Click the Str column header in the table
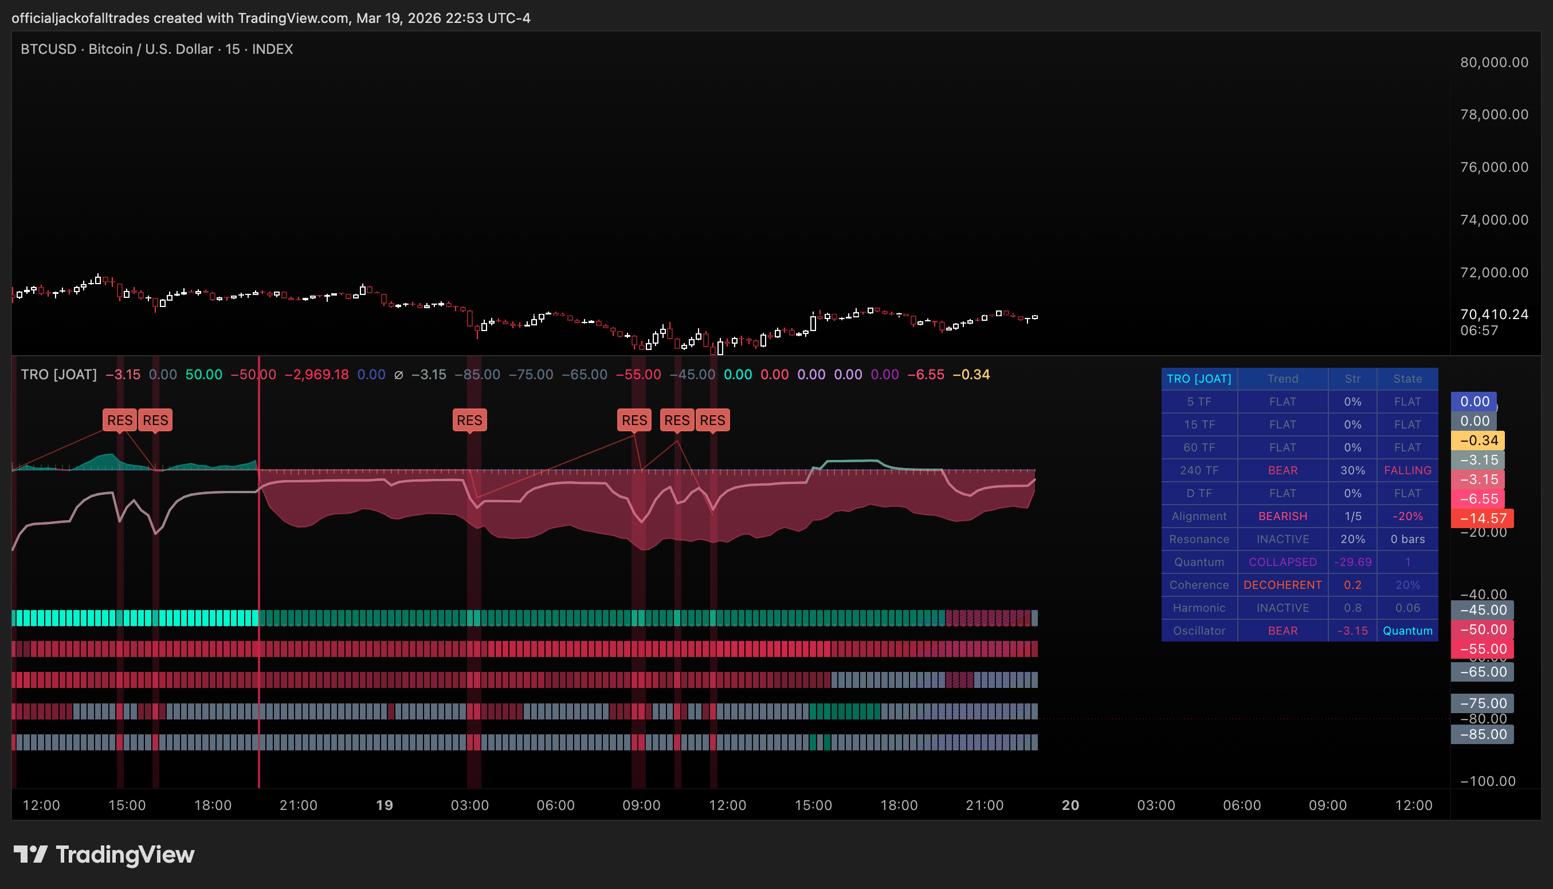Image resolution: width=1553 pixels, height=889 pixels. pyautogui.click(x=1352, y=379)
